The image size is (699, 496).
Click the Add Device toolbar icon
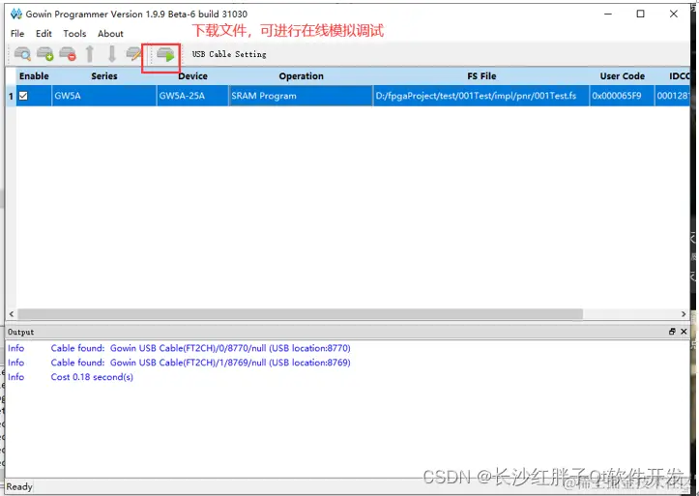tap(45, 54)
